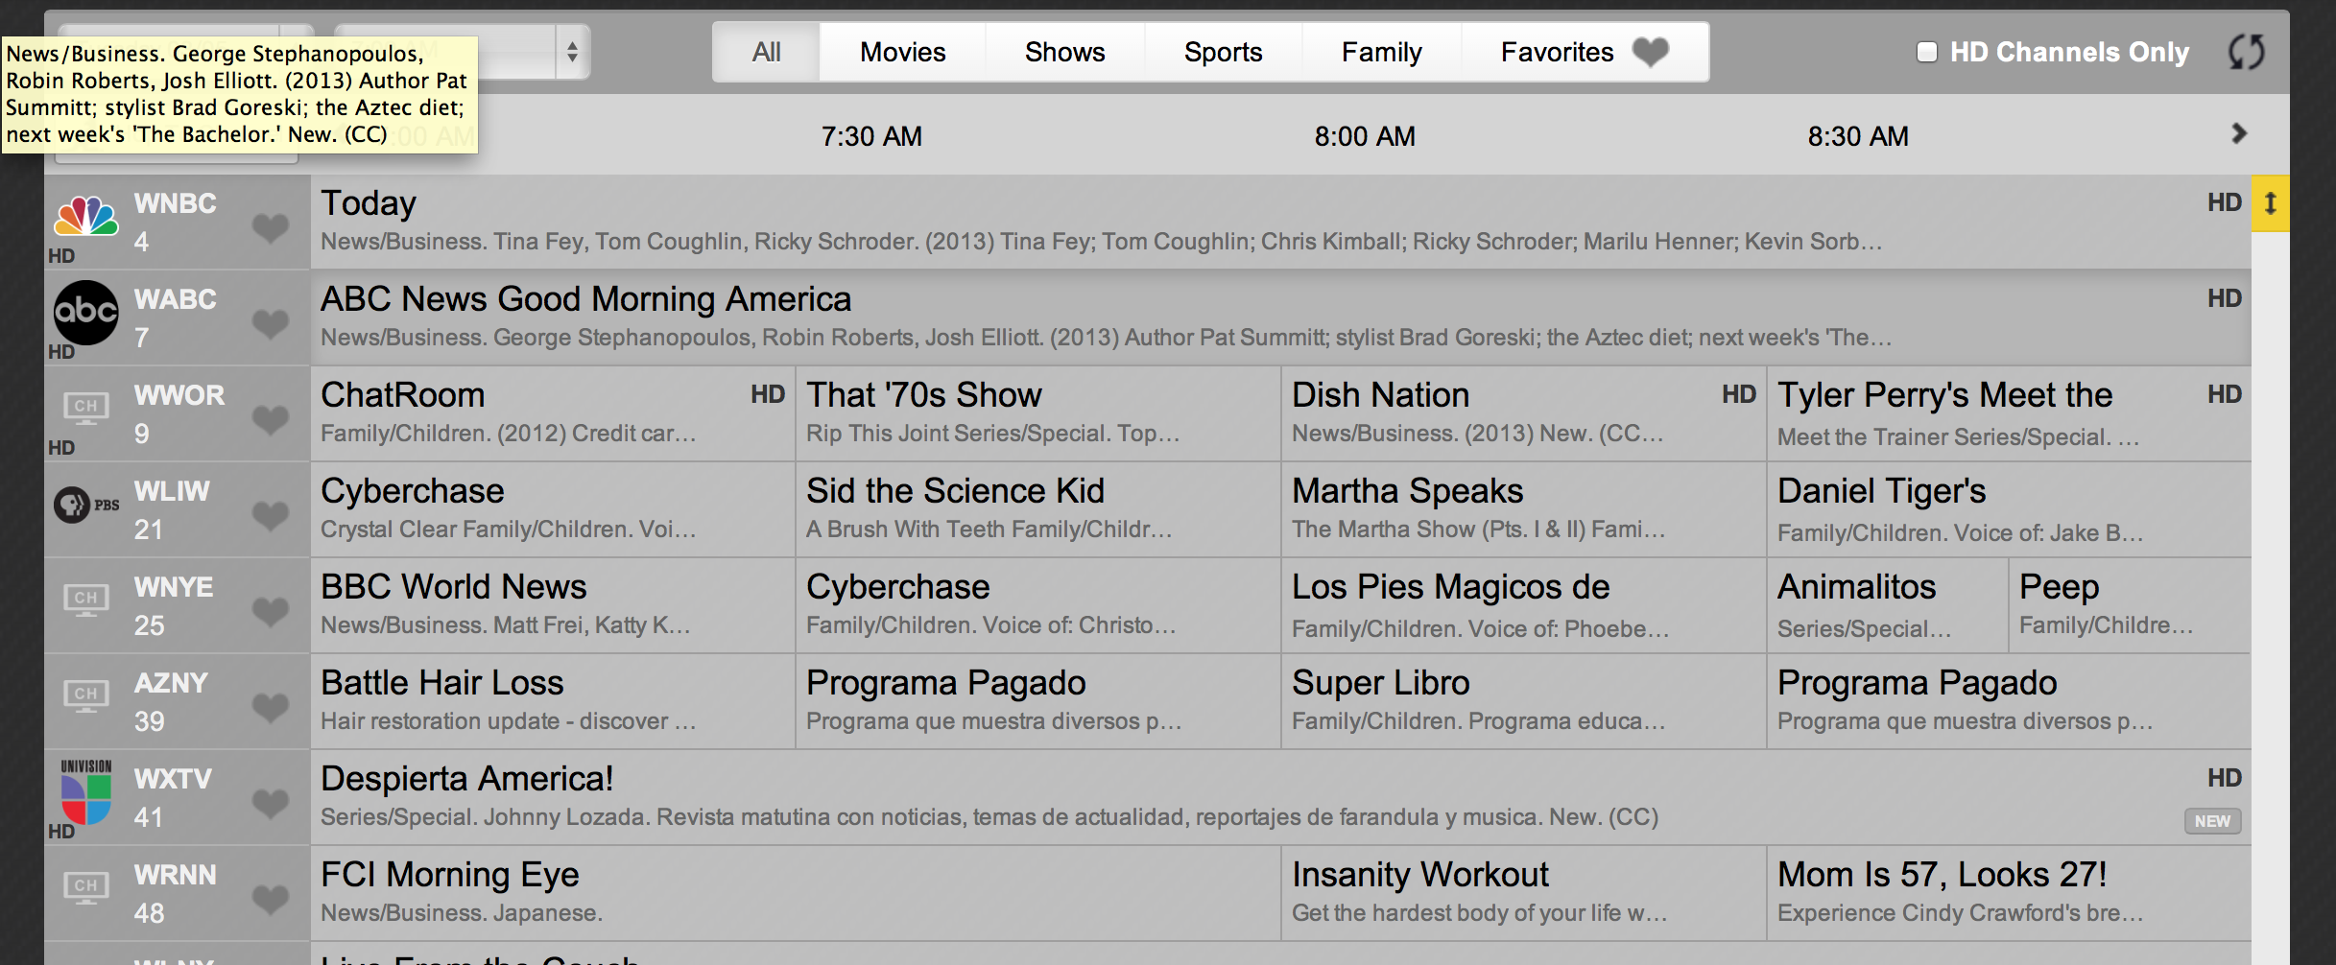Click the generic channel icon for WWOR
The image size is (2336, 965).
click(x=86, y=409)
